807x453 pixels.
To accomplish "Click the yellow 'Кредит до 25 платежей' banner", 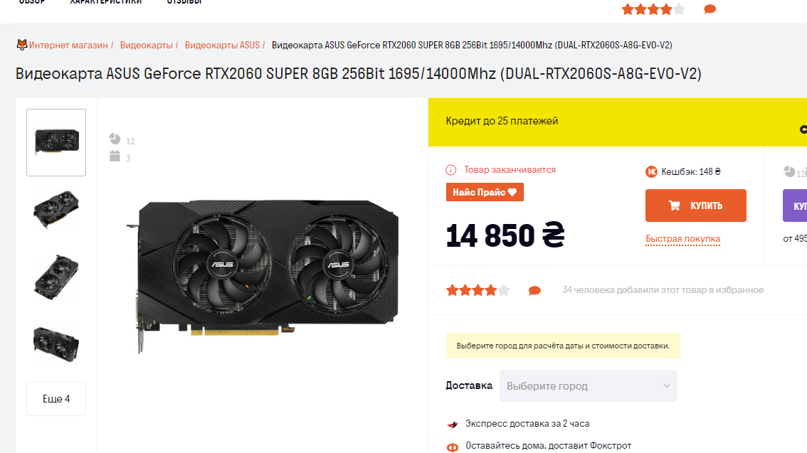I will point(618,122).
